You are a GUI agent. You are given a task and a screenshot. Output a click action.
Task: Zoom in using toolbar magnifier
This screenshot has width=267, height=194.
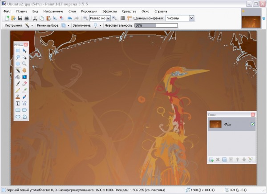point(114,18)
